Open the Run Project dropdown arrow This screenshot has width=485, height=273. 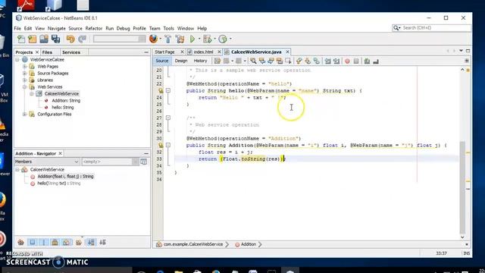199,39
